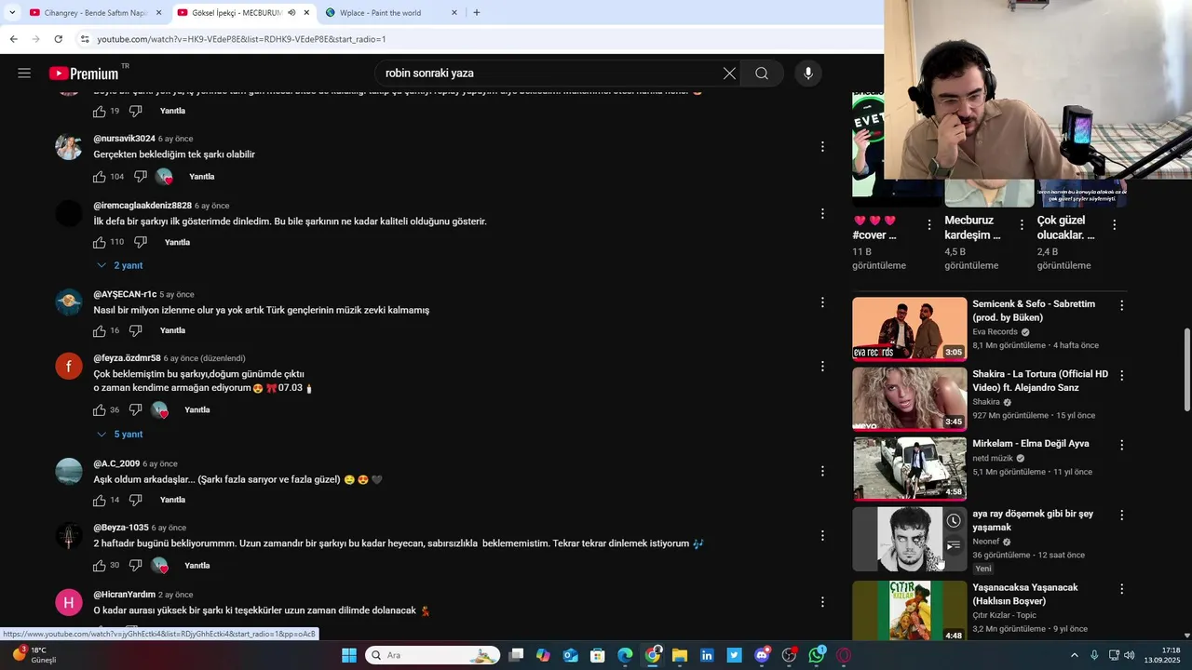
Task: Open WhatsApp from the taskbar
Action: pyautogui.click(x=817, y=655)
